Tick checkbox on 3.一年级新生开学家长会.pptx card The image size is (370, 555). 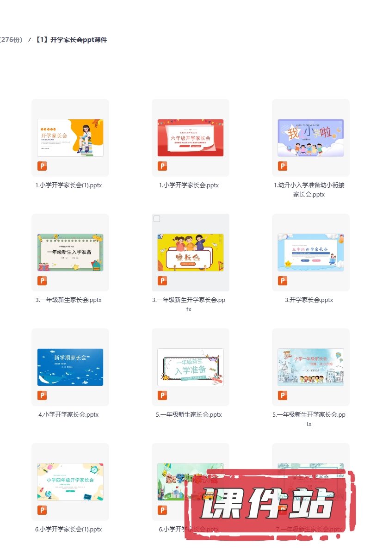[157, 219]
